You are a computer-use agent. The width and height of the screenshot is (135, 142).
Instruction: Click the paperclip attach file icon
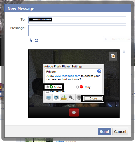click(31, 40)
